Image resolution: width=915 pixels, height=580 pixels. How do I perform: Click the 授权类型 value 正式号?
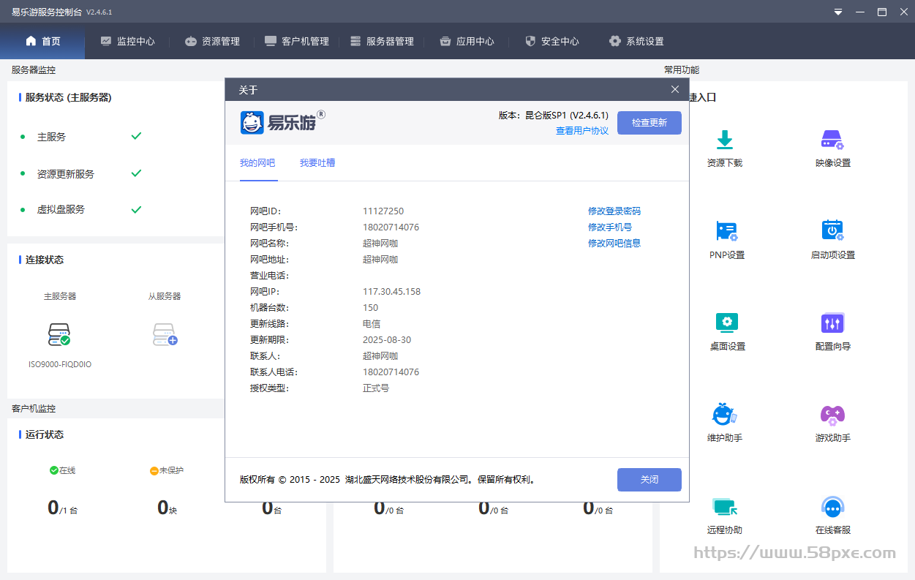[x=376, y=388]
